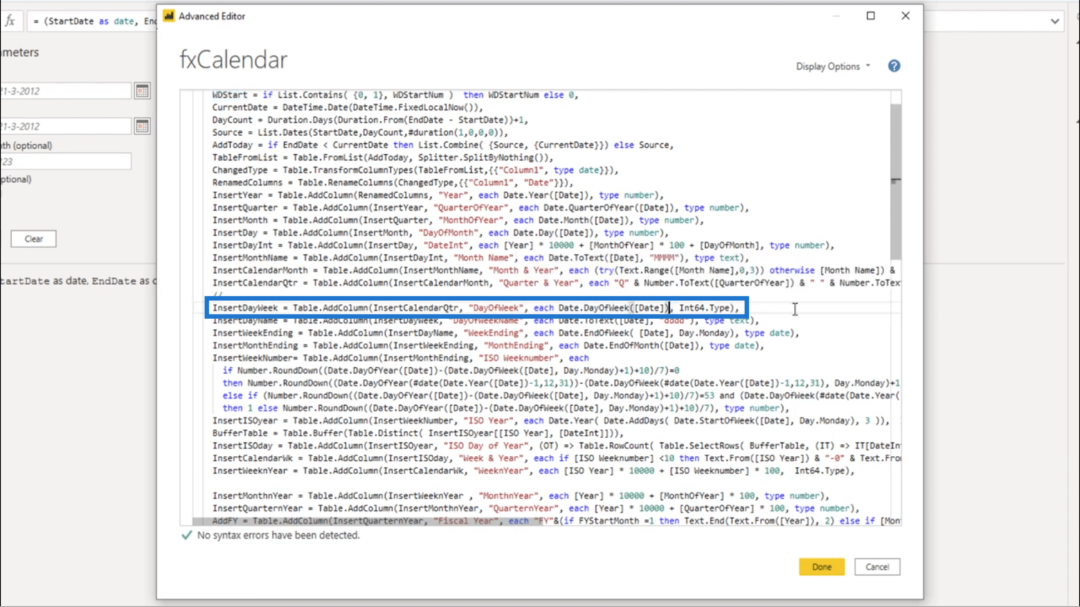Screen dimensions: 1080x607
Task: Open the help question mark icon
Action: (x=894, y=66)
